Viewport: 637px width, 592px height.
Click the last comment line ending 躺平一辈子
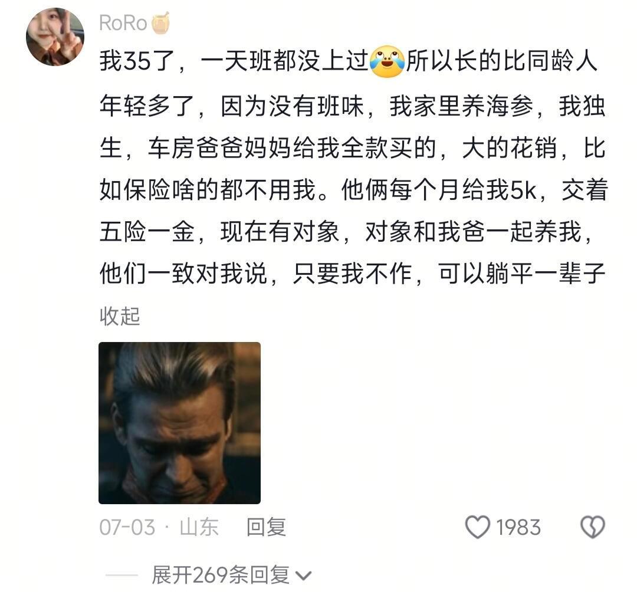coord(352,274)
